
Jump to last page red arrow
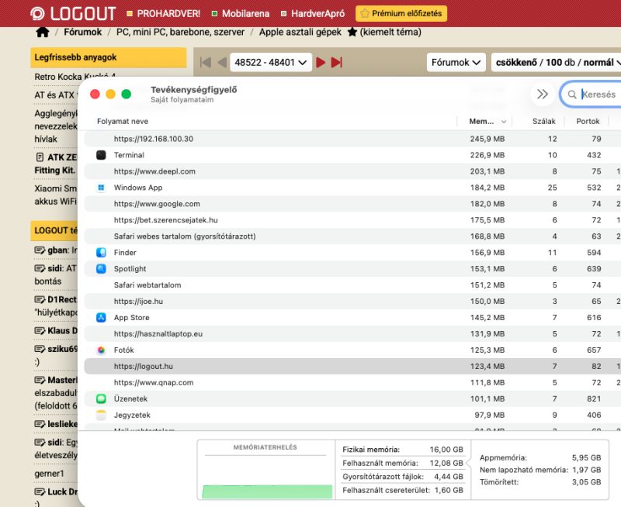pos(337,62)
